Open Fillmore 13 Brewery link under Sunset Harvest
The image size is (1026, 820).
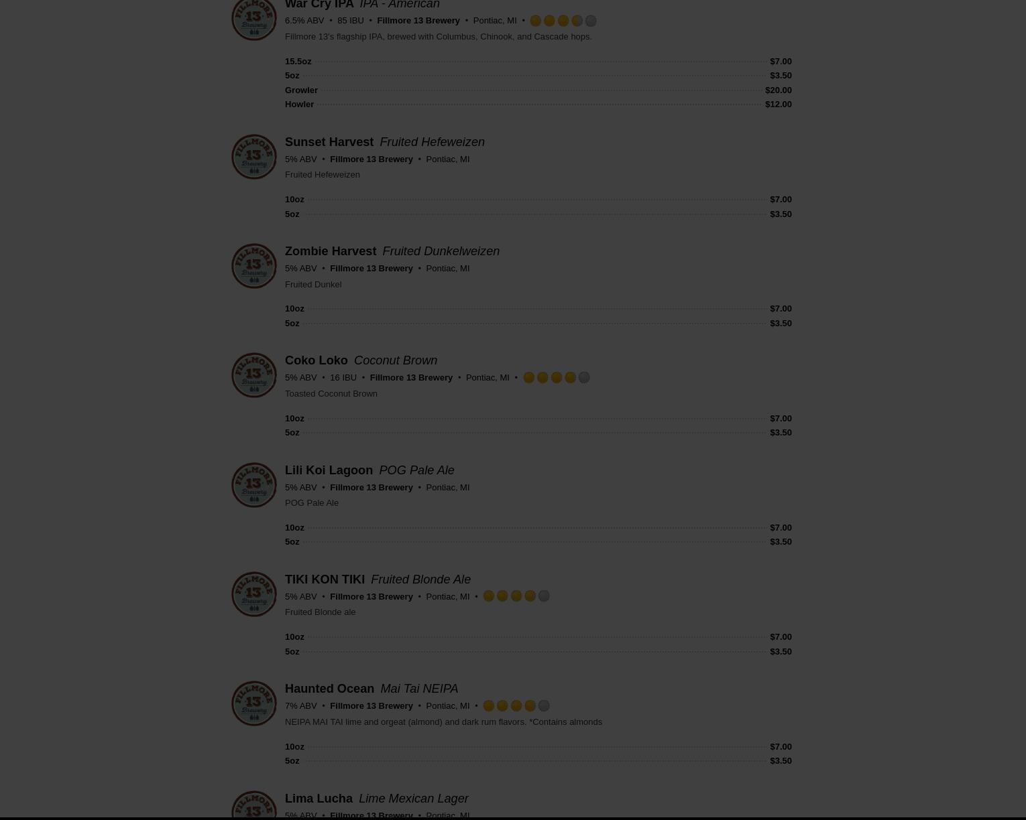[372, 159]
